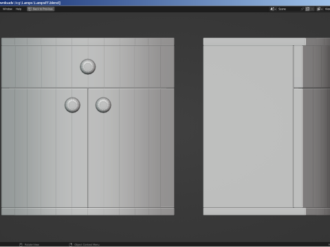Open the Window menu

click(x=8, y=9)
